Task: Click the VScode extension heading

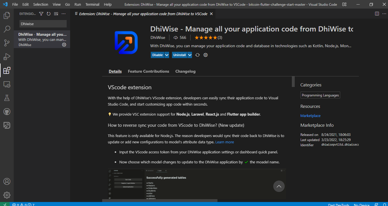Action: (x=130, y=87)
